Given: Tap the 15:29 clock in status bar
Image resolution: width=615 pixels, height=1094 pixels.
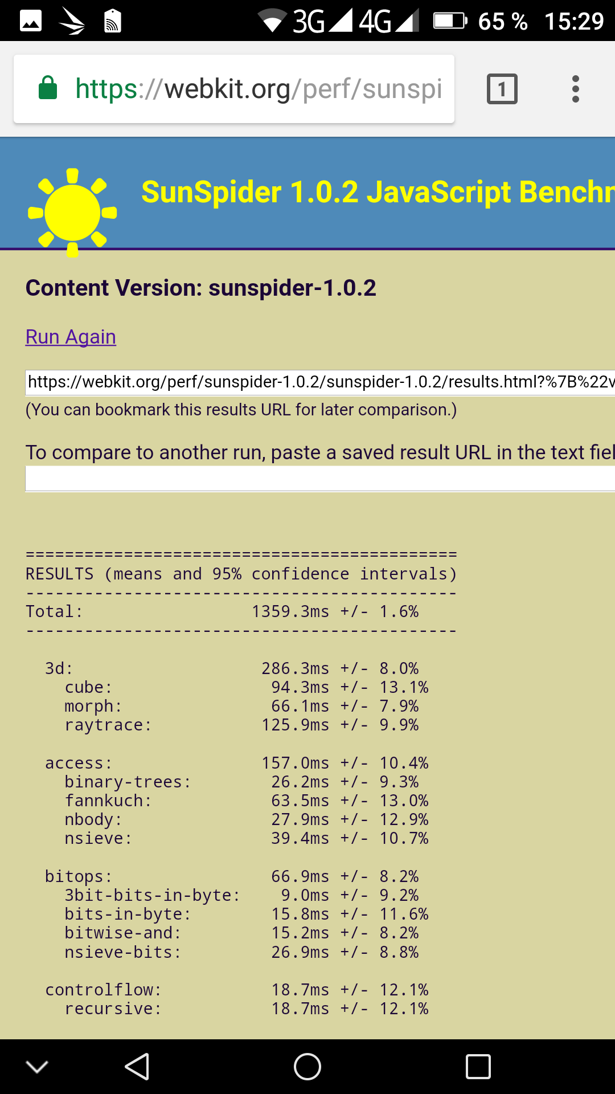Looking at the screenshot, I should click(x=573, y=21).
